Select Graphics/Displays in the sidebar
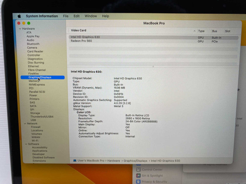This screenshot has width=246, height=184. pyautogui.click(x=42, y=78)
